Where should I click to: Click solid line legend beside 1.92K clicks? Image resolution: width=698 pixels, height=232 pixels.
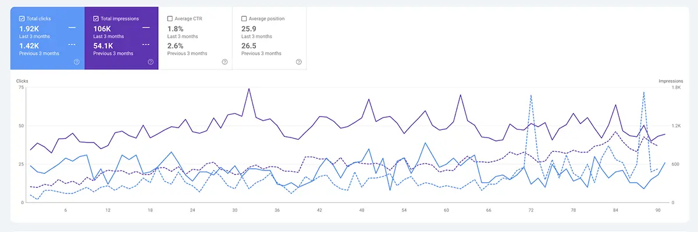pyautogui.click(x=72, y=27)
